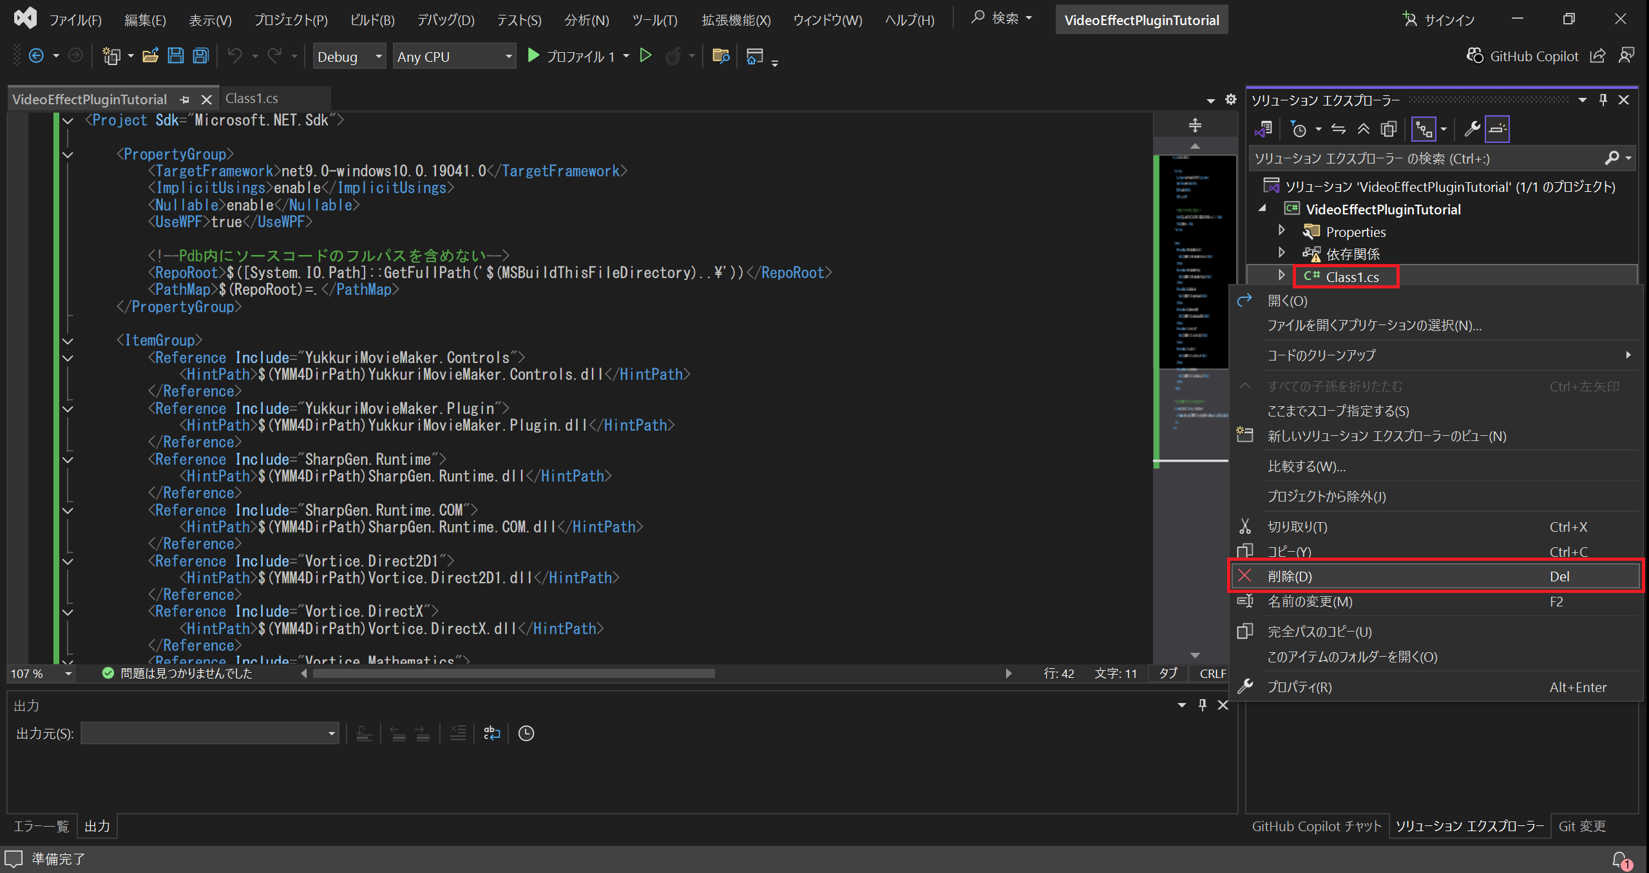Click the GitHub Copilot icon
Viewport: 1649px width, 873px height.
click(x=1474, y=56)
